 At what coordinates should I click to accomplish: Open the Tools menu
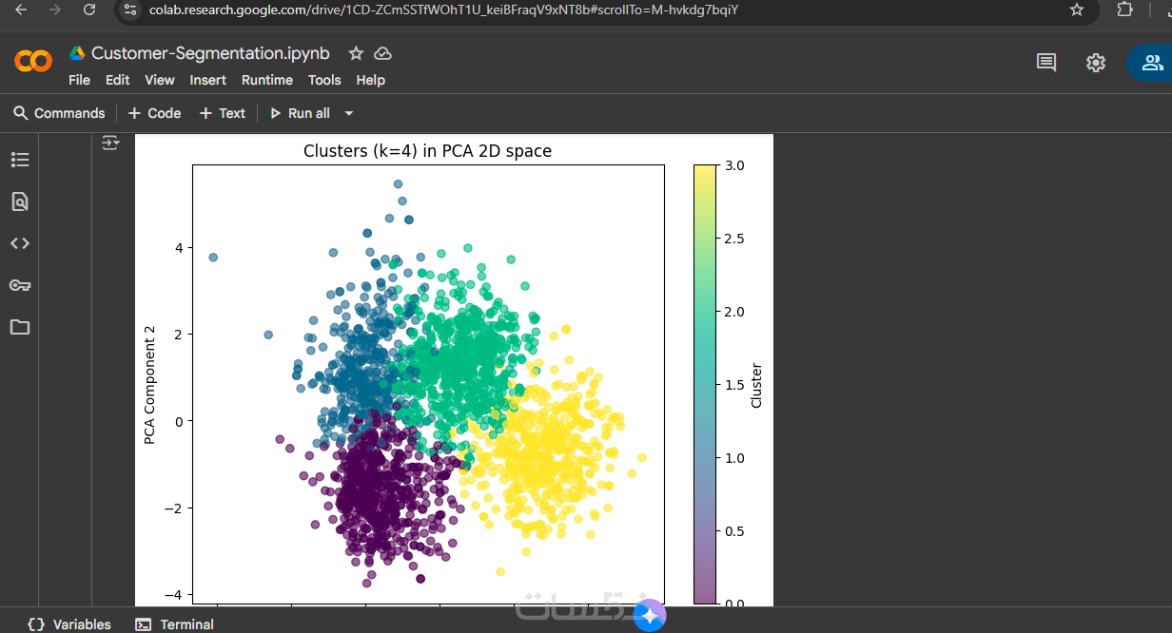click(324, 80)
